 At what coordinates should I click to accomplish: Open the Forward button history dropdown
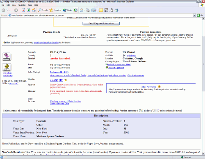19,10
